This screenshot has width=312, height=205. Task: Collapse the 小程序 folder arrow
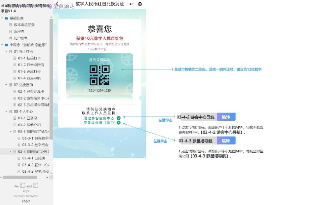click(2, 45)
